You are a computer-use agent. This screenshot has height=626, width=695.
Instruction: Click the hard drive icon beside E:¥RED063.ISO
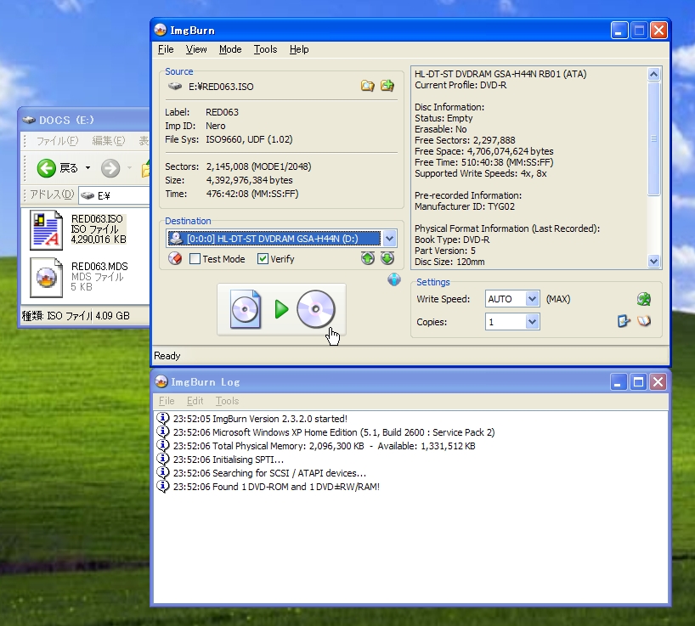175,87
